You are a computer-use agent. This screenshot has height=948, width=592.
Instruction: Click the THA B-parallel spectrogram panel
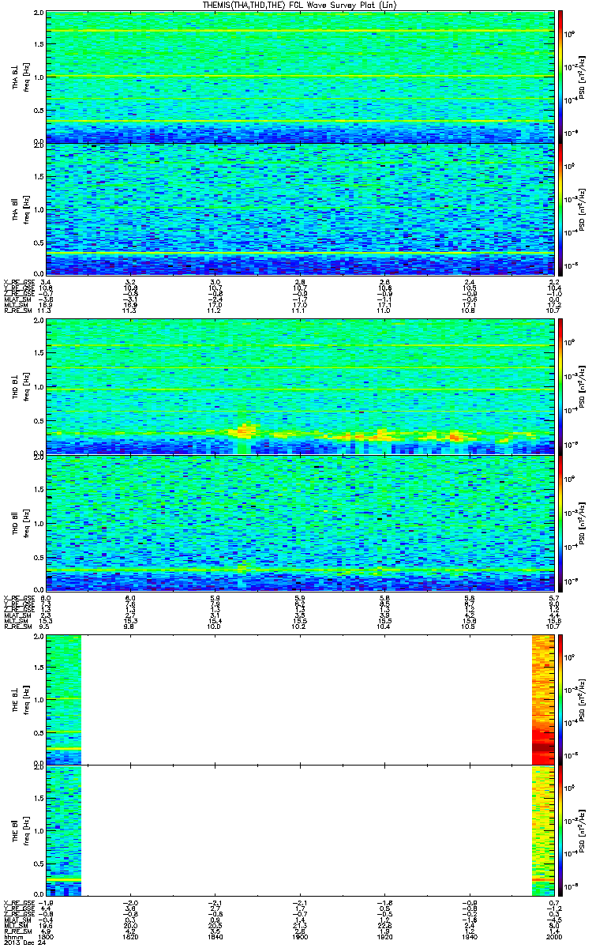pos(300,209)
